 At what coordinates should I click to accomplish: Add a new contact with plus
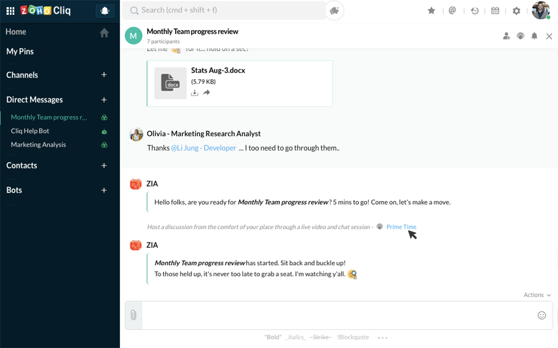tap(104, 165)
